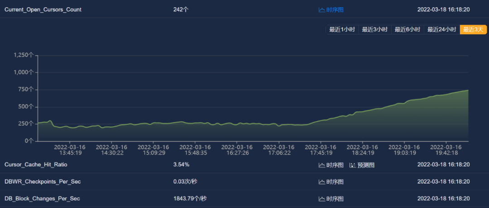
Task: Click 时序图 link in Cursor_Cache_Hit_Ratio row
Action: pyautogui.click(x=335, y=165)
